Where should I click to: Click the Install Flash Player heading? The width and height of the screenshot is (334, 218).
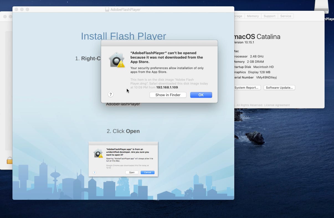(x=124, y=36)
